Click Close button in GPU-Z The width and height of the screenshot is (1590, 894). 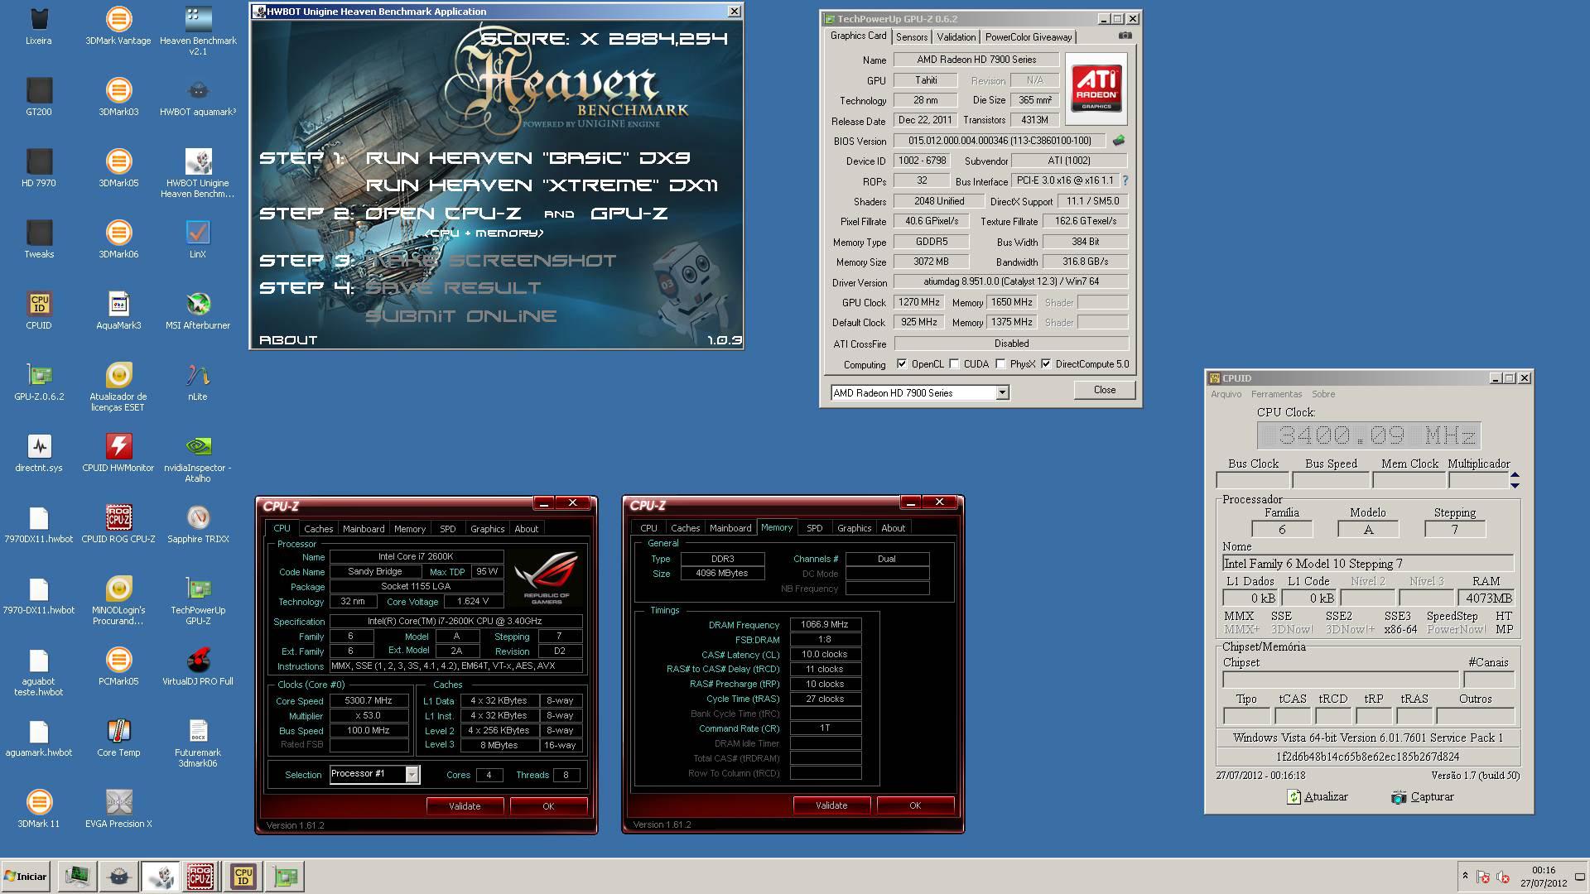coord(1104,390)
